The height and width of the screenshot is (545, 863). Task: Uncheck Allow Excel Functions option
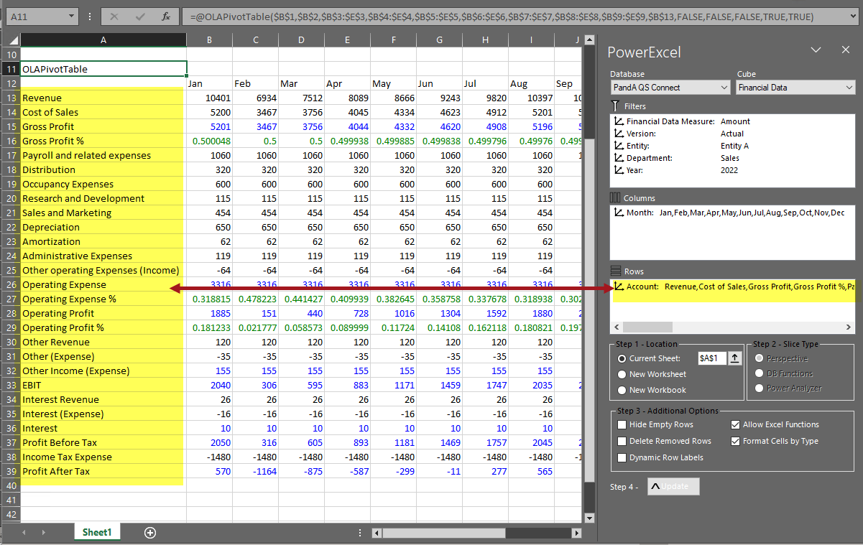[x=735, y=424]
